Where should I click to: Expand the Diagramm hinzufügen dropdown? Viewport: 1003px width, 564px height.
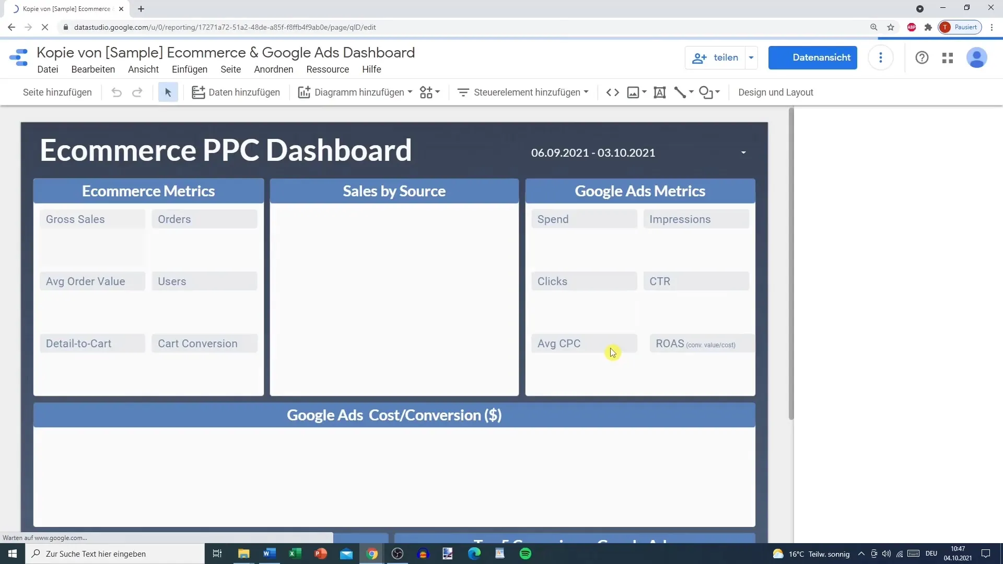(410, 92)
